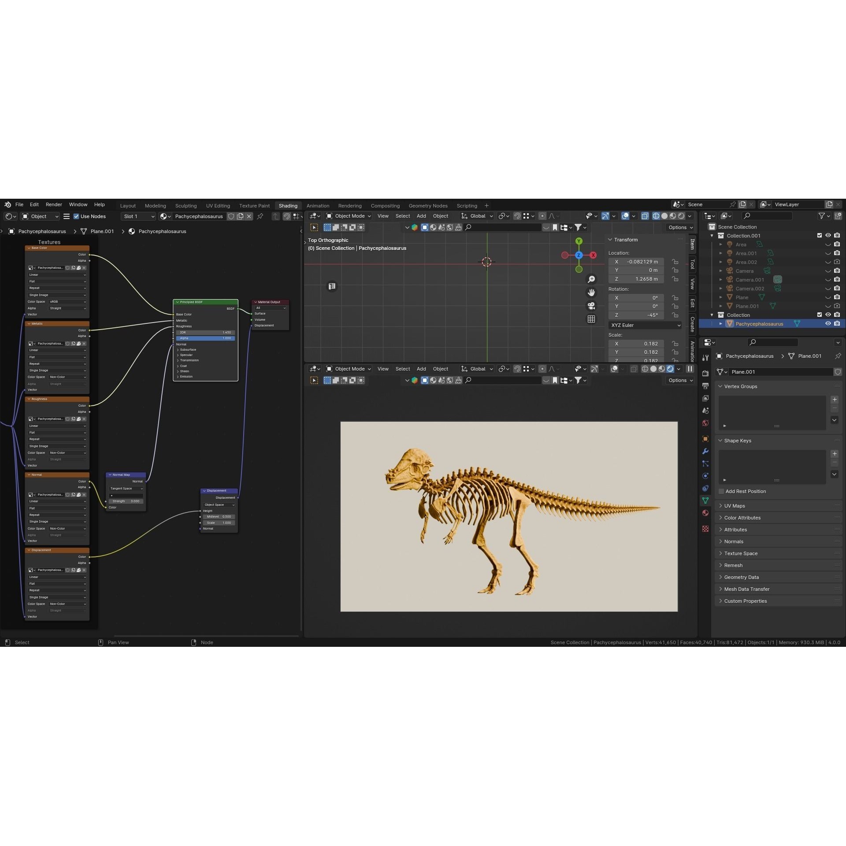This screenshot has height=846, width=846.
Task: Select the Modifier Properties wrench icon
Action: click(x=705, y=451)
